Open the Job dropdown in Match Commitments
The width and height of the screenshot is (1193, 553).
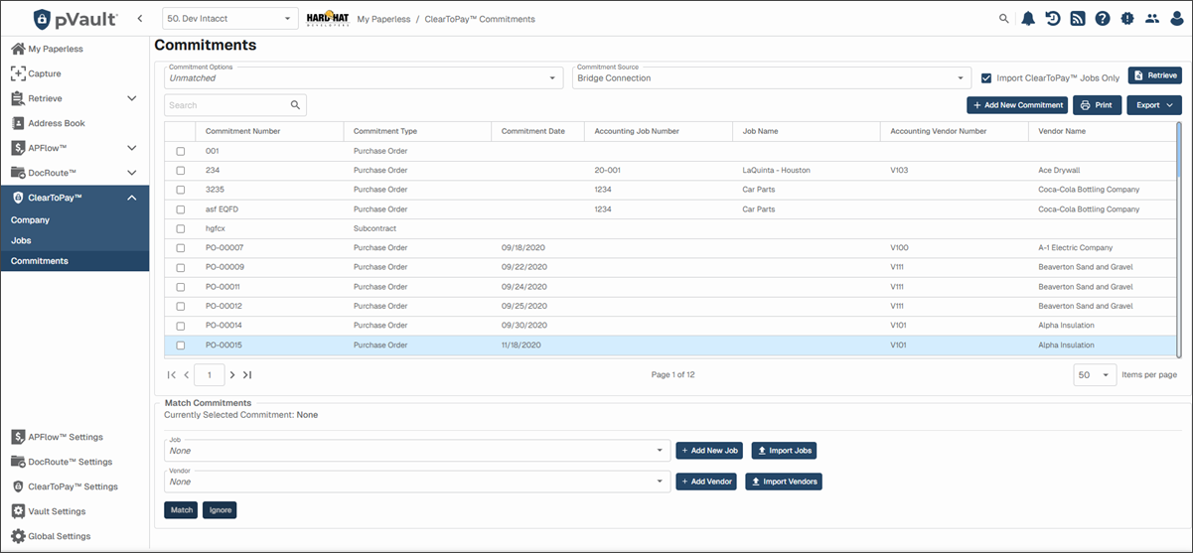417,451
